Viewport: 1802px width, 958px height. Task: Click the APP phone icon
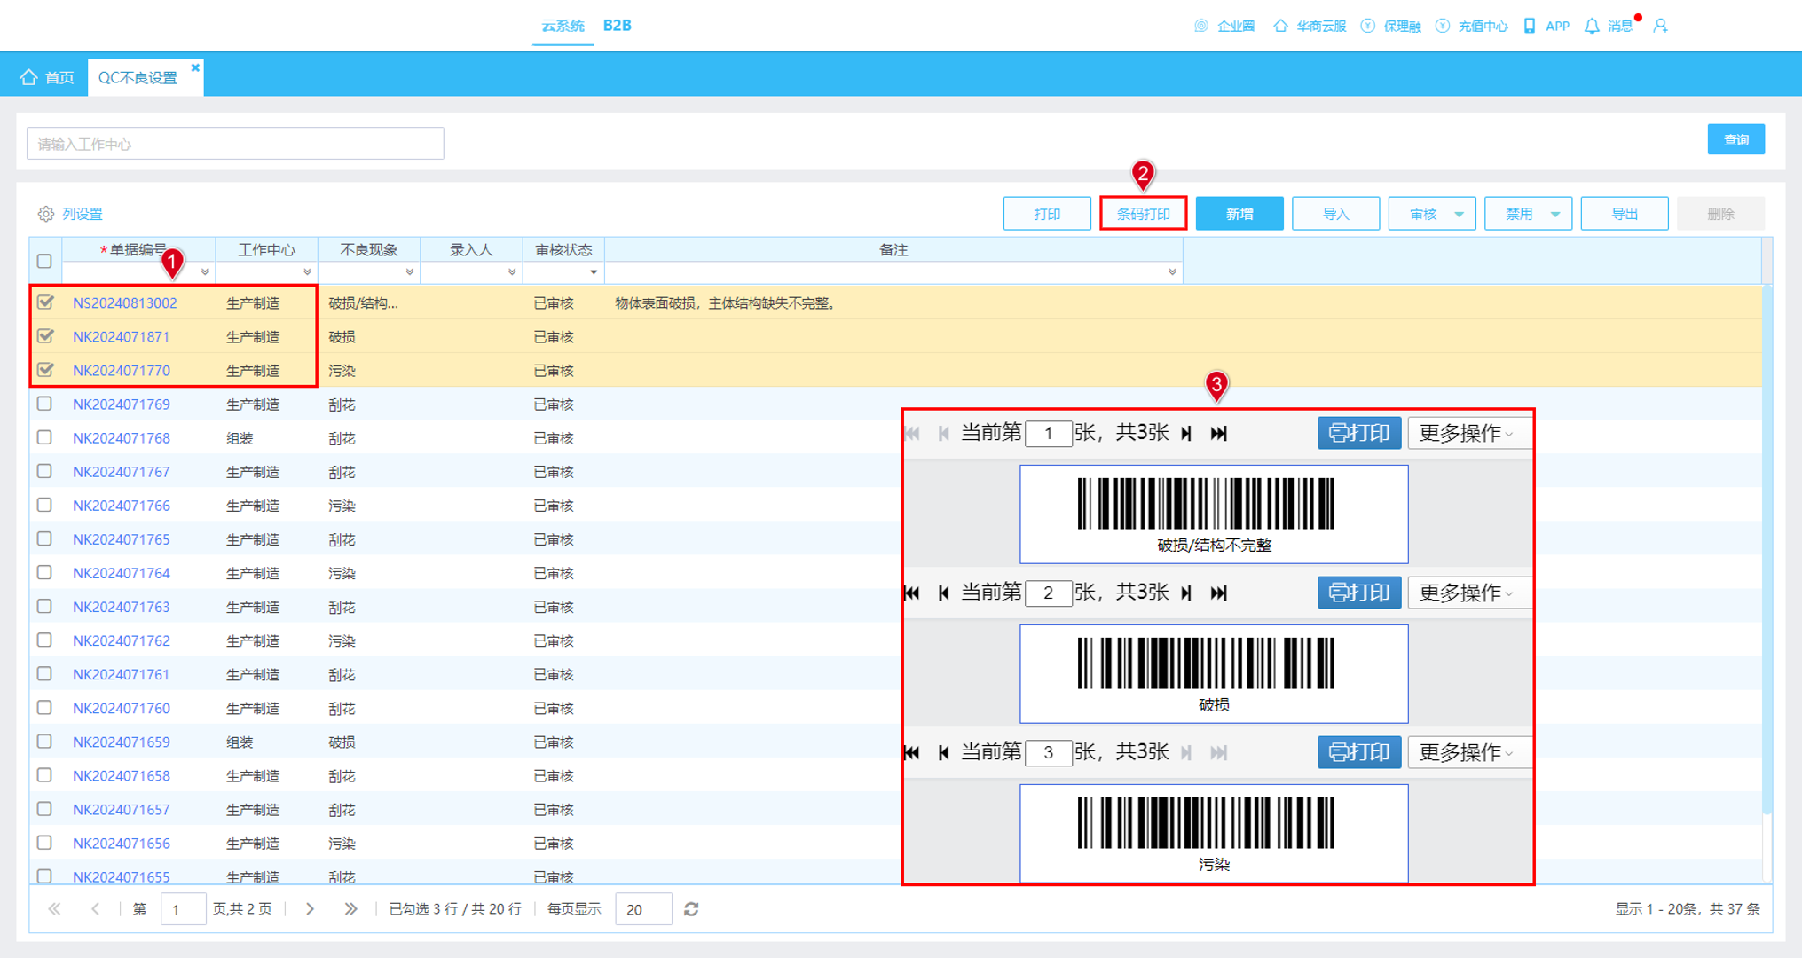[1530, 26]
